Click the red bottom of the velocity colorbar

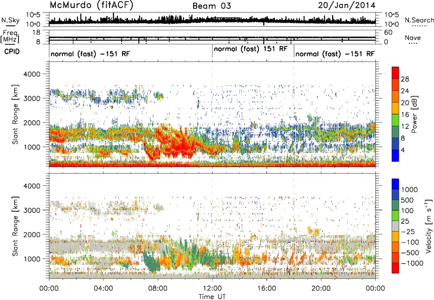pos(395,268)
